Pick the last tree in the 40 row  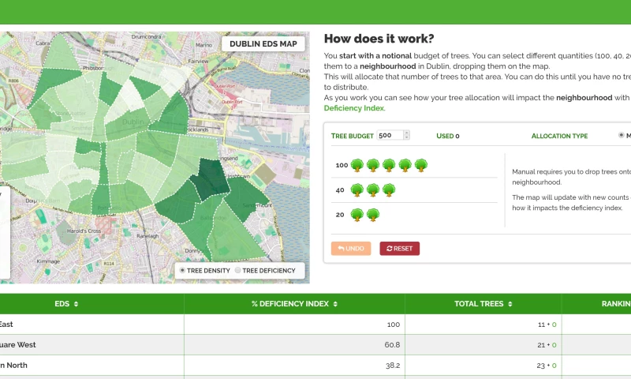pos(389,190)
